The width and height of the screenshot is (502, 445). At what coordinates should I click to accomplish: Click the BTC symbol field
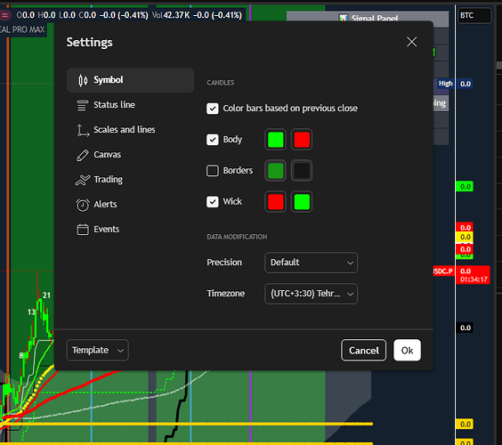pos(474,15)
